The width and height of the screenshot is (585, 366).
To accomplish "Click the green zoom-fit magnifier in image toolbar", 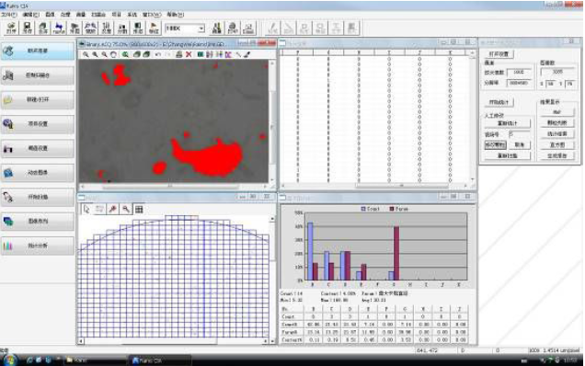I will [x=125, y=54].
